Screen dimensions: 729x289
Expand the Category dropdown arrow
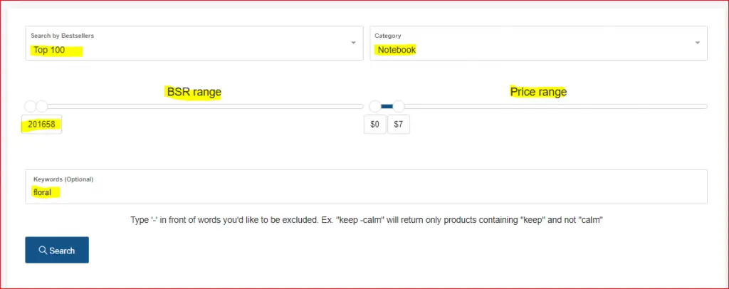click(698, 43)
